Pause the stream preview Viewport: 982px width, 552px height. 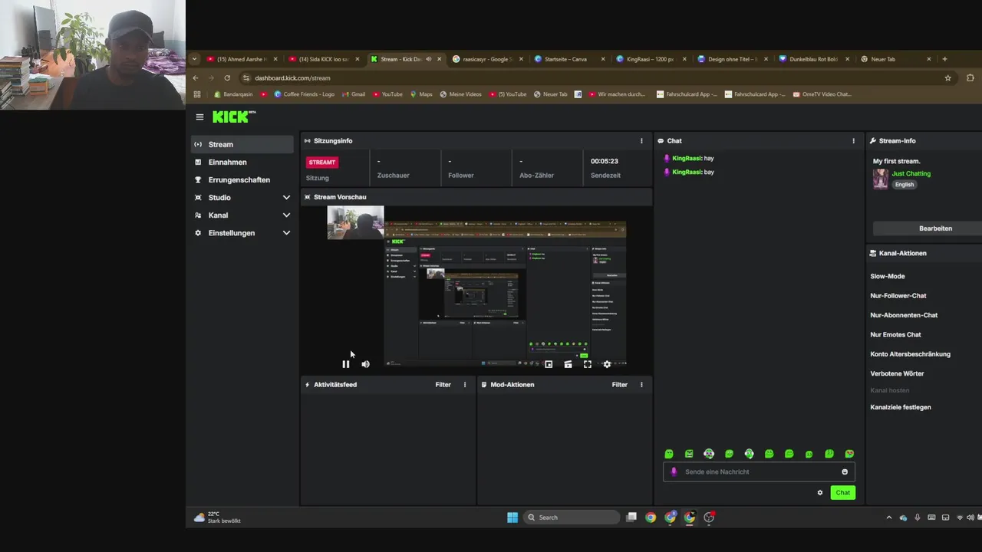[x=346, y=364]
